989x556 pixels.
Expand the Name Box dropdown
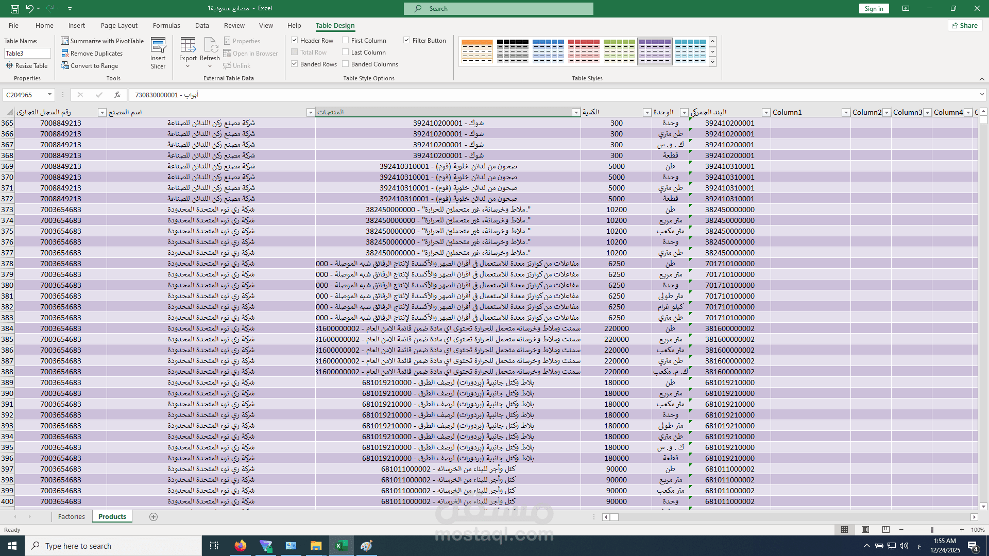tap(49, 95)
